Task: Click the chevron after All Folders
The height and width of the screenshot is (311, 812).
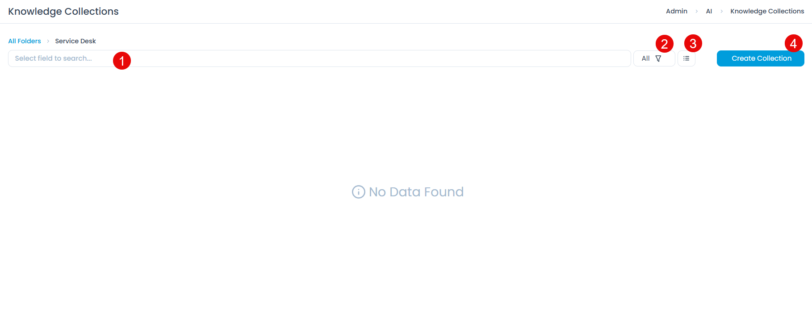Action: (x=48, y=41)
